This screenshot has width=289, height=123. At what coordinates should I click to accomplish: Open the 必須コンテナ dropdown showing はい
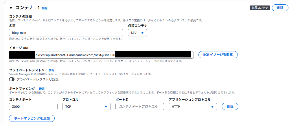(x=137, y=33)
